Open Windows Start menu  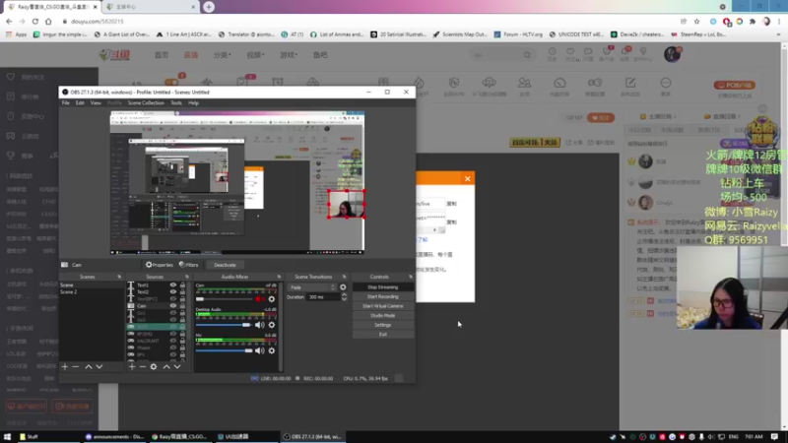[x=7, y=437]
